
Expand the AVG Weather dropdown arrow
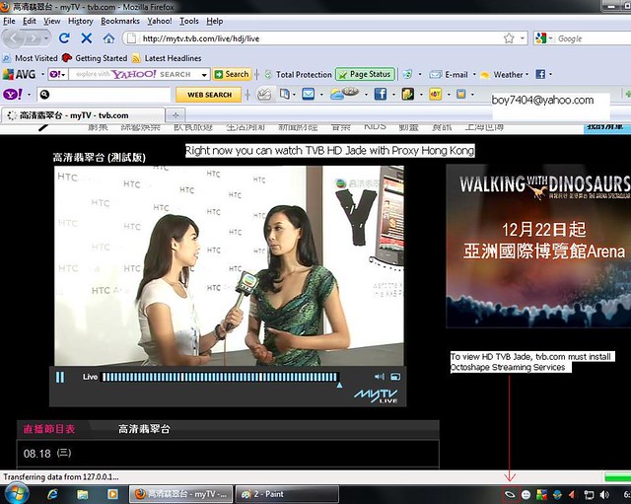(527, 75)
